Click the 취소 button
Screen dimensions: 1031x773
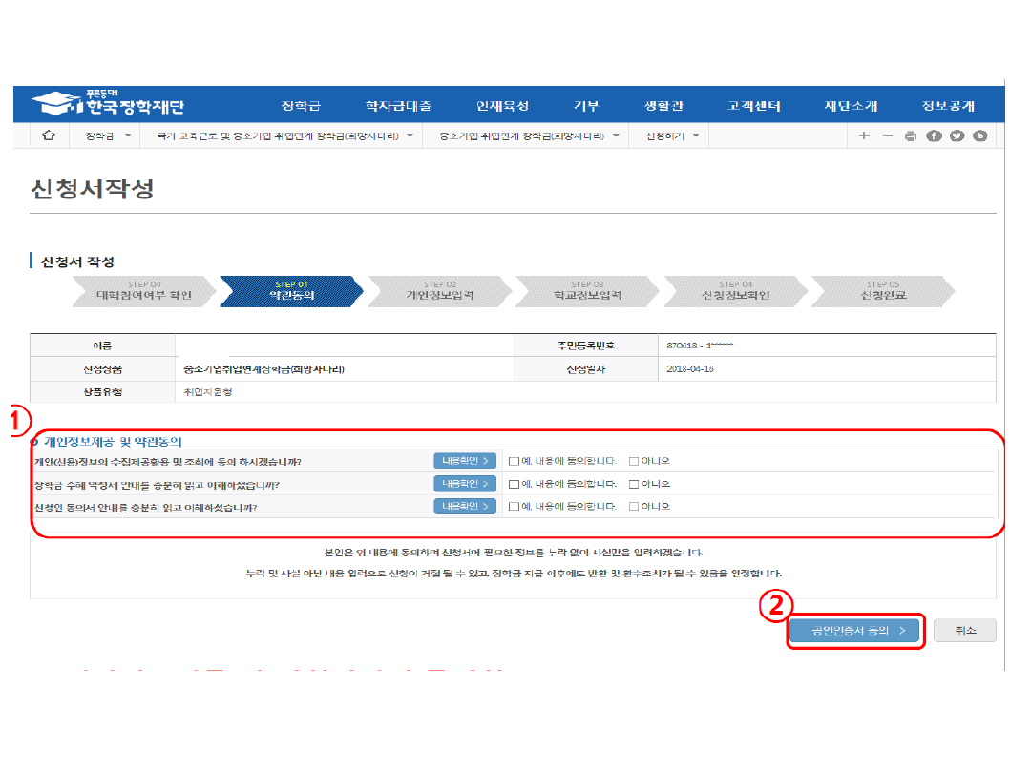point(964,631)
